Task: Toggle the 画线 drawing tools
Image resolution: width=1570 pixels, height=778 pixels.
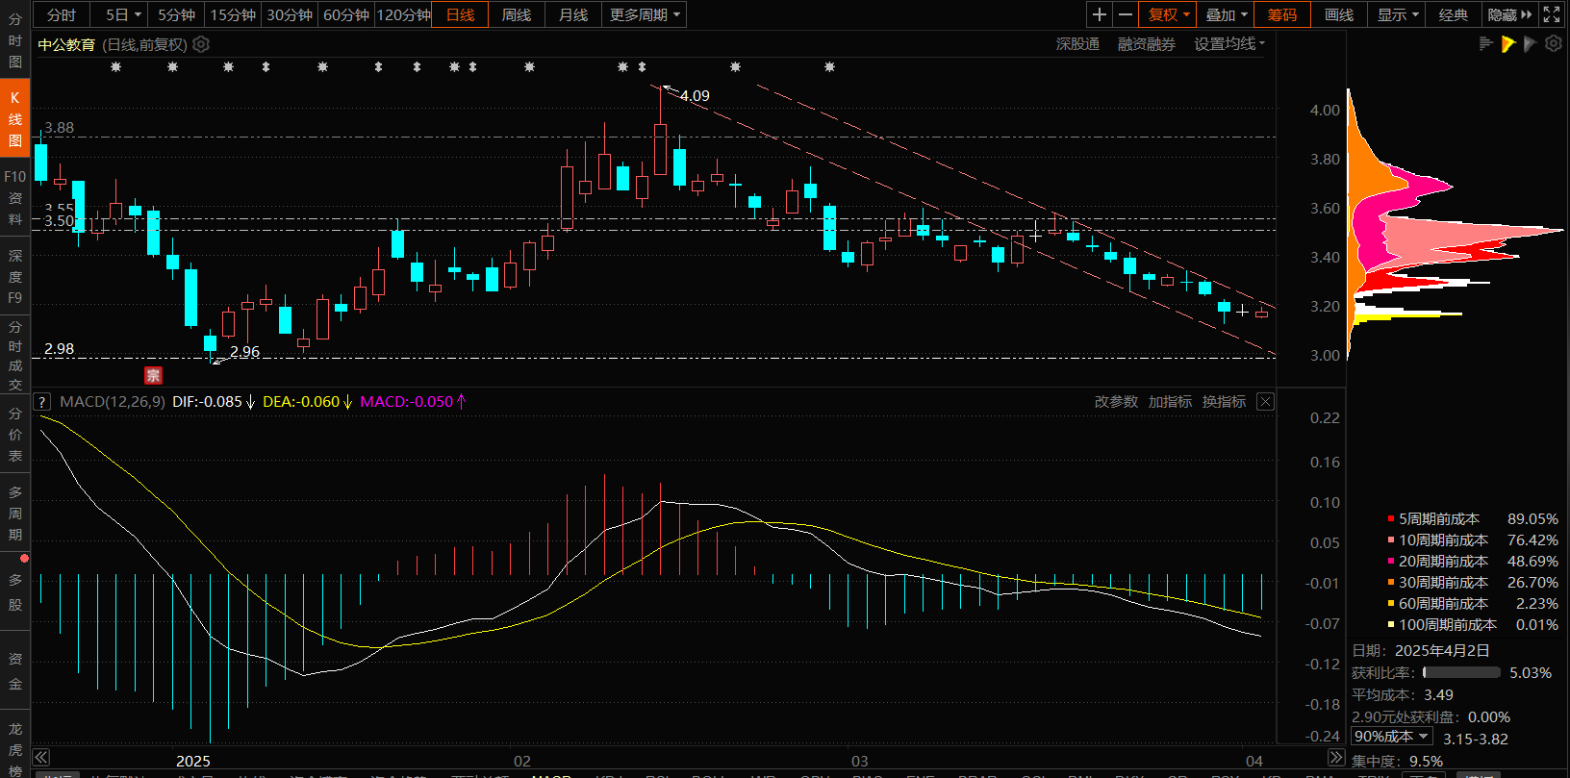Action: (x=1338, y=14)
